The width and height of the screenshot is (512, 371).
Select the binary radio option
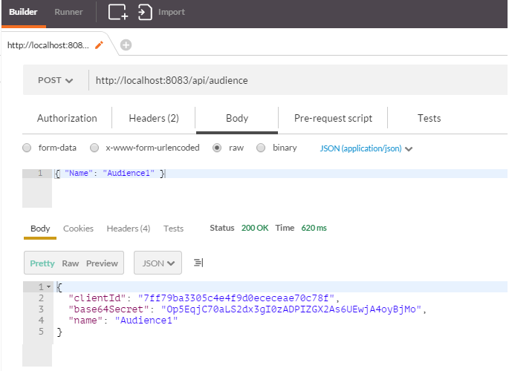261,148
